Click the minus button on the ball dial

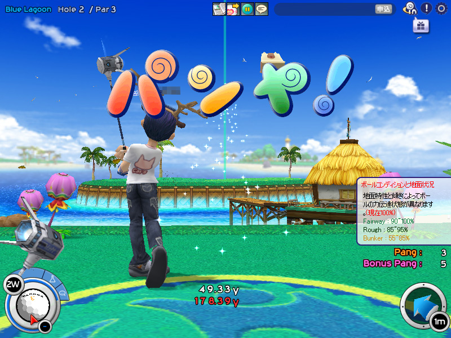(45, 327)
